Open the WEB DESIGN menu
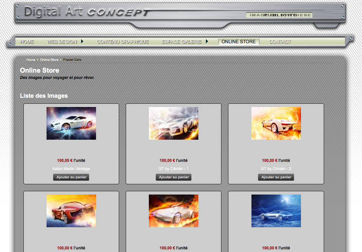Image resolution: width=362 pixels, height=252 pixels. click(x=62, y=42)
